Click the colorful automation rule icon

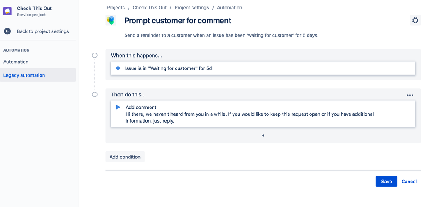pyautogui.click(x=111, y=20)
